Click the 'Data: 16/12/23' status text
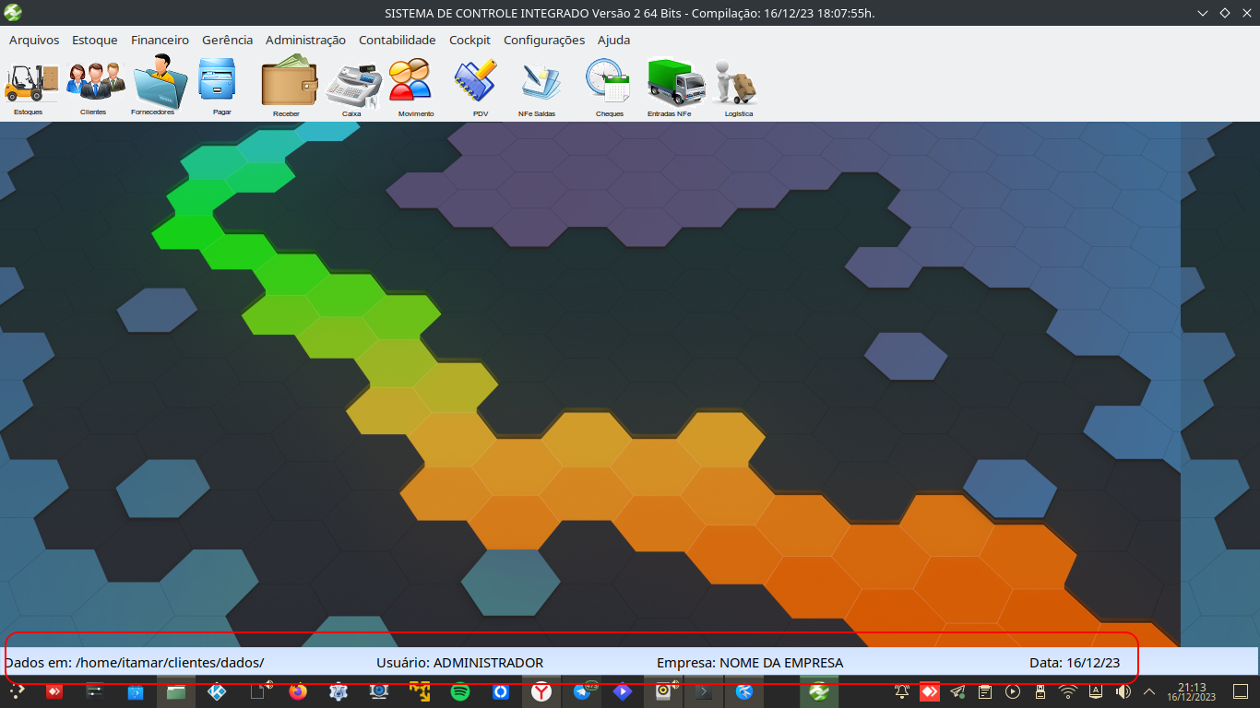1260x708 pixels. click(x=1075, y=662)
